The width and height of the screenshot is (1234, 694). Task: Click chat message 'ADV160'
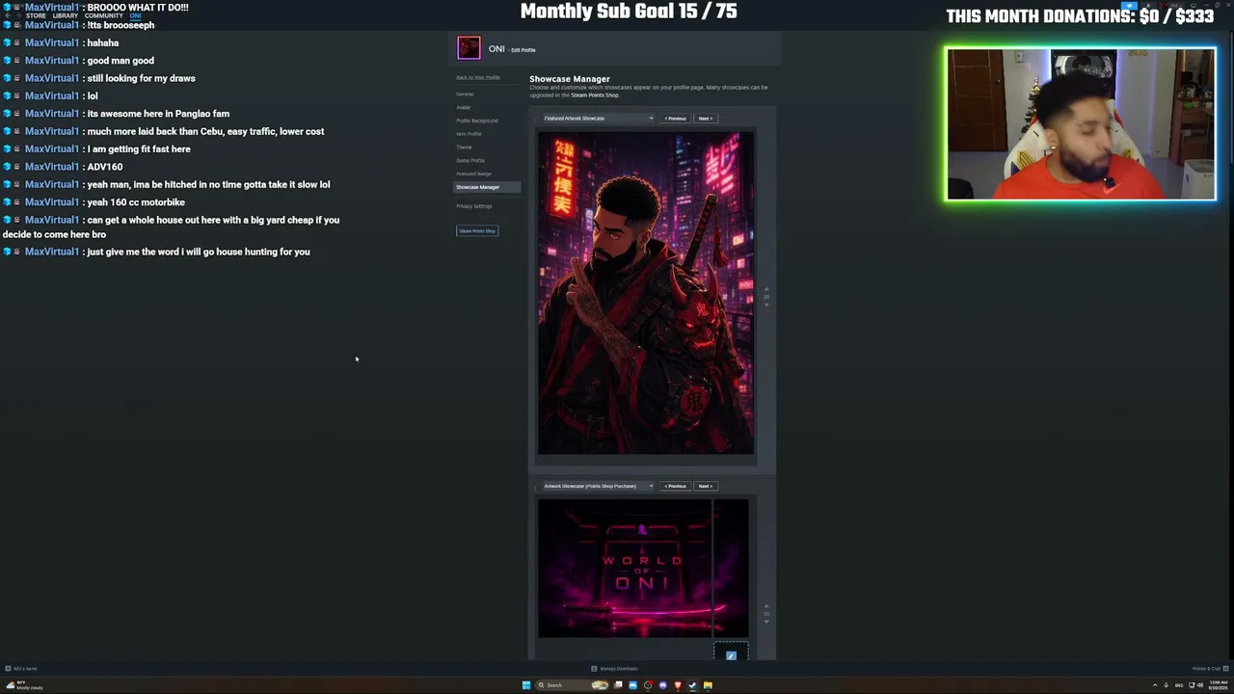pyautogui.click(x=105, y=167)
